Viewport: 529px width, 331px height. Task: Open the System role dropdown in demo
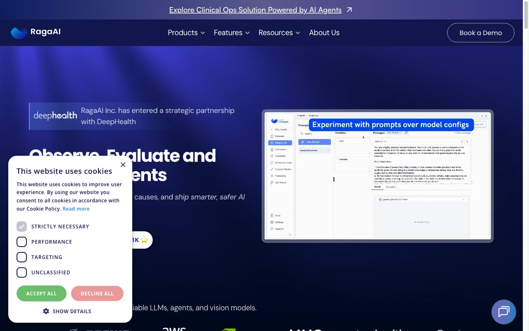pos(381,142)
